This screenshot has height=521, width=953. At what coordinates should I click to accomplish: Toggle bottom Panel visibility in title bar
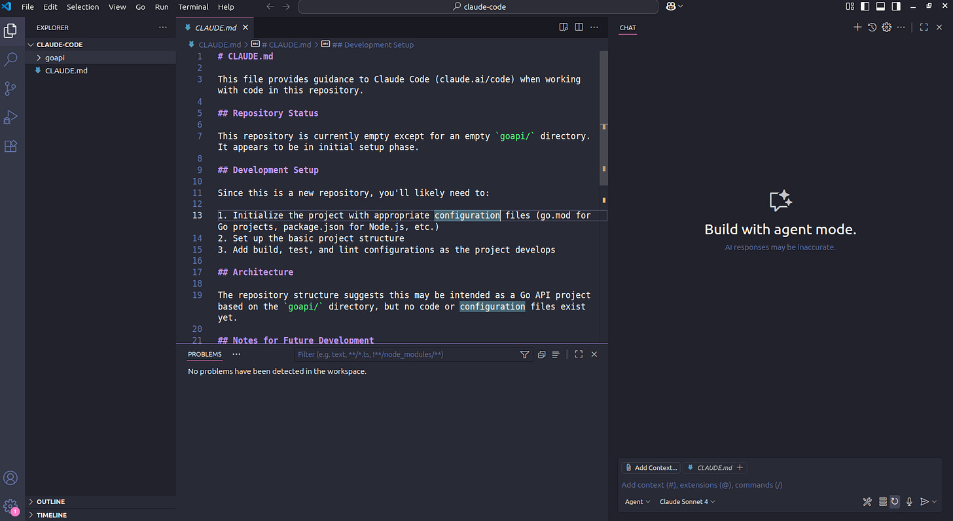pos(881,7)
